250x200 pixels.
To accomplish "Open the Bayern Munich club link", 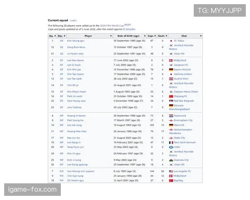I will 182,70.
